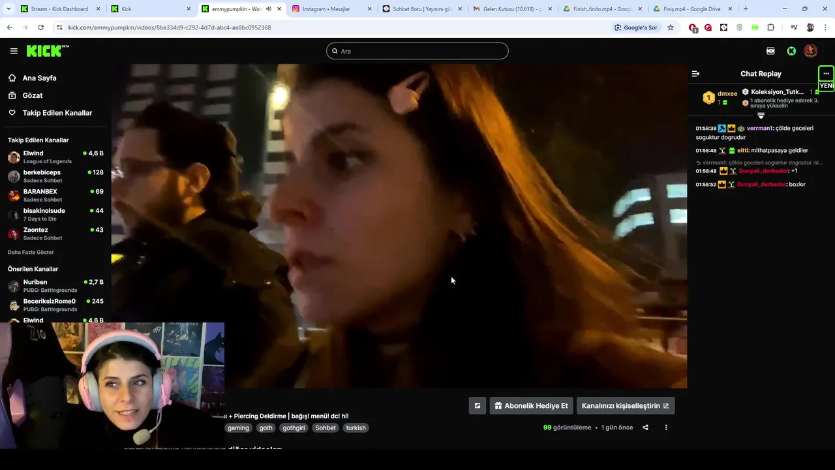Click the green KICK logo
835x470 pixels.
(x=47, y=51)
